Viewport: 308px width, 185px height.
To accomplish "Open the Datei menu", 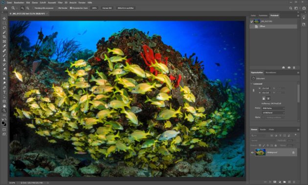I will pos(9,2).
